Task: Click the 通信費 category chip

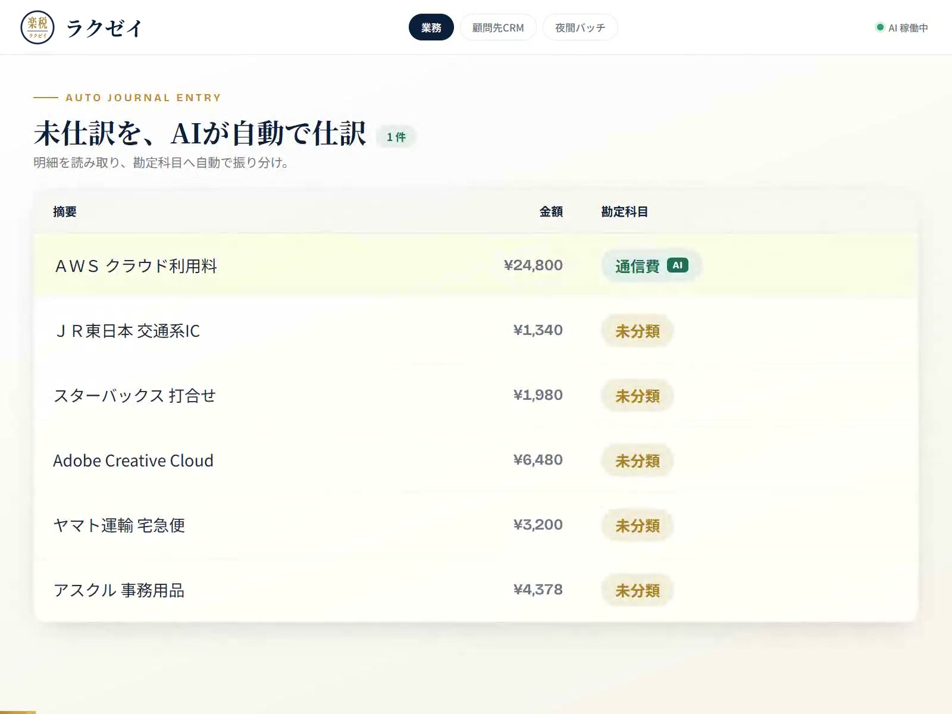Action: coord(652,265)
